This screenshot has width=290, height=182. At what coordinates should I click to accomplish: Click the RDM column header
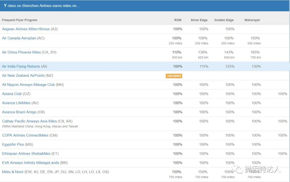(178, 20)
